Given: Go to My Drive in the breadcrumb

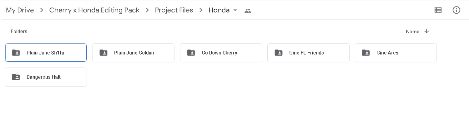Looking at the screenshot, I should tap(20, 10).
